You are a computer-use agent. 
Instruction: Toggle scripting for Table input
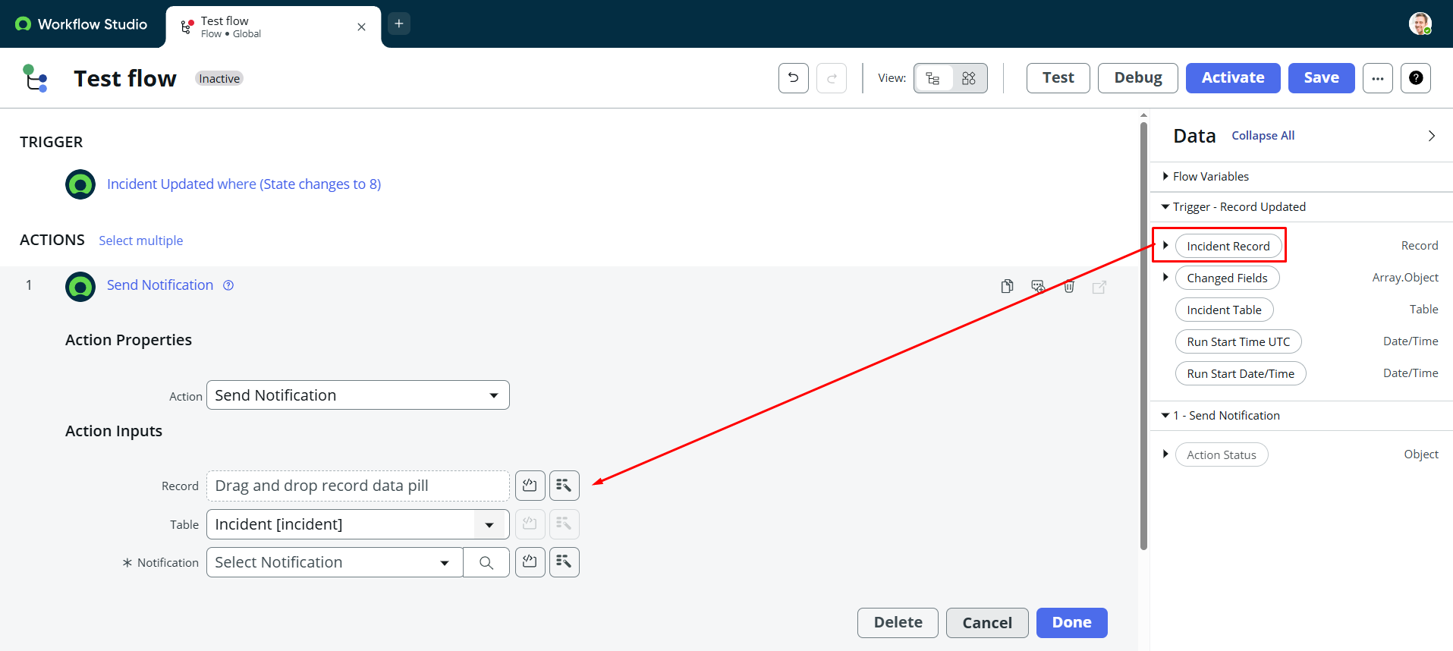(530, 524)
